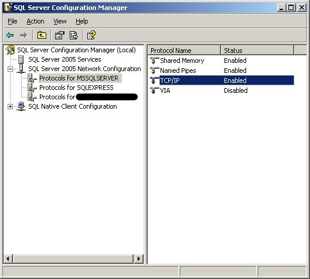Image resolution: width=310 pixels, height=279 pixels.
Task: Click the Export List toolbar icon
Action: [74, 35]
